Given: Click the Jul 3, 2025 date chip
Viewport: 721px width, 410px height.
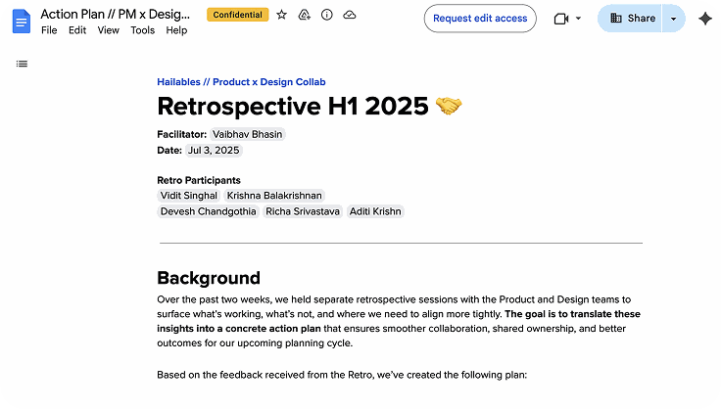Looking at the screenshot, I should coord(214,150).
